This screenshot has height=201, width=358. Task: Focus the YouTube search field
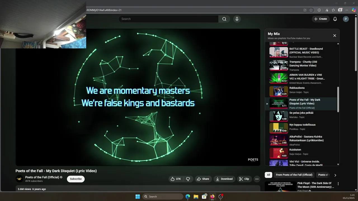(x=168, y=19)
